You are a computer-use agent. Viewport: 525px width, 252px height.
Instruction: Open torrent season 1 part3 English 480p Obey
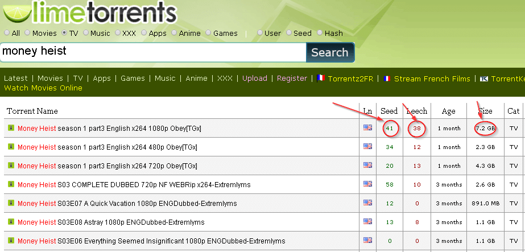(x=107, y=147)
